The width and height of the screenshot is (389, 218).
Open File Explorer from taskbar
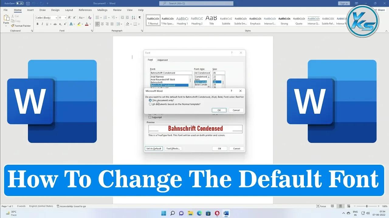coord(190,213)
